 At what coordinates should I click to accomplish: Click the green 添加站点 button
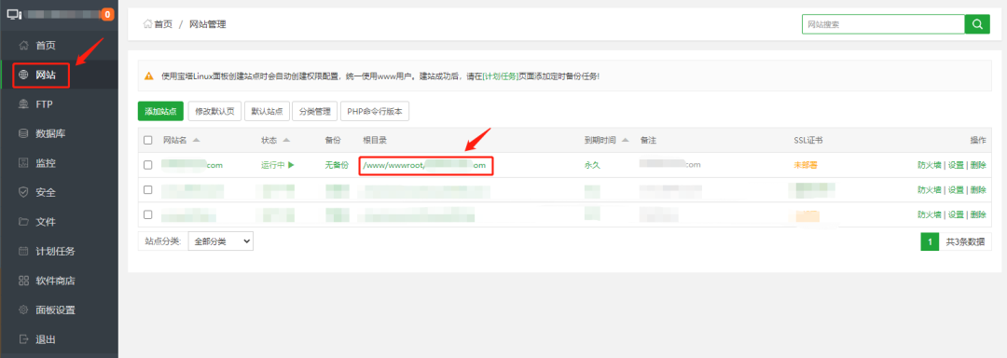click(160, 111)
